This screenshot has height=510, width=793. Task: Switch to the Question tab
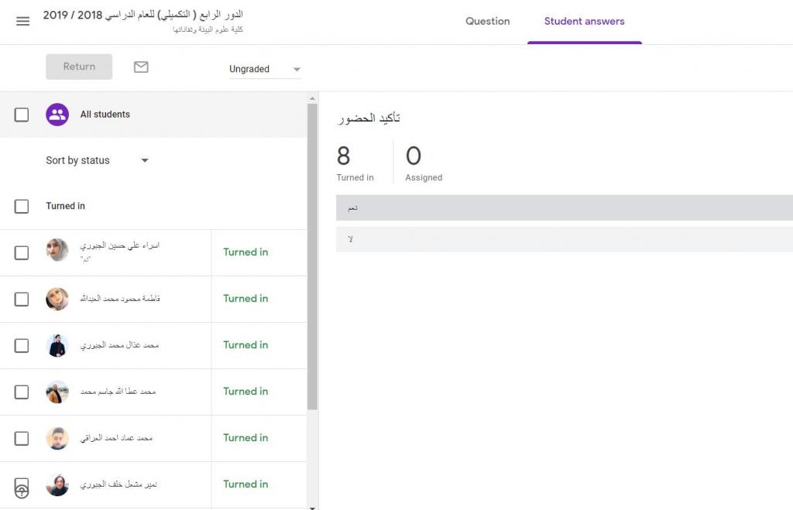coord(487,22)
